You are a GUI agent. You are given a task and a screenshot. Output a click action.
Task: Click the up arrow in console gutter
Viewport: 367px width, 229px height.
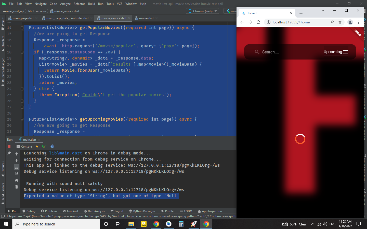(x=17, y=154)
